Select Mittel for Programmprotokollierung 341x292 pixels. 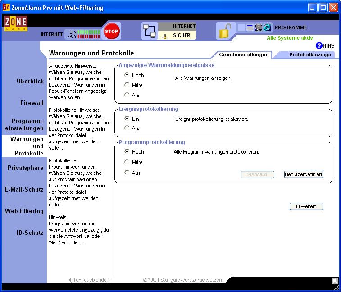(x=127, y=161)
